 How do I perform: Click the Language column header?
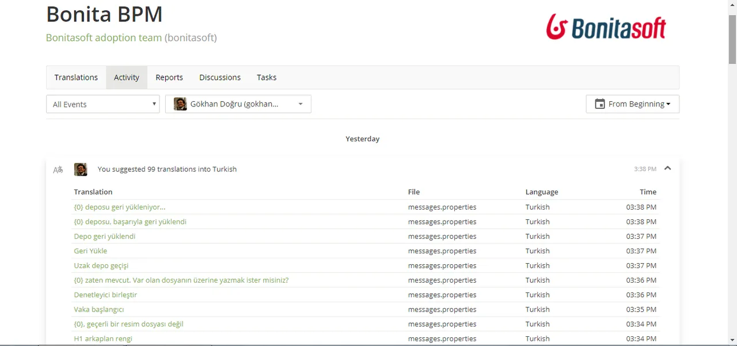pos(542,192)
